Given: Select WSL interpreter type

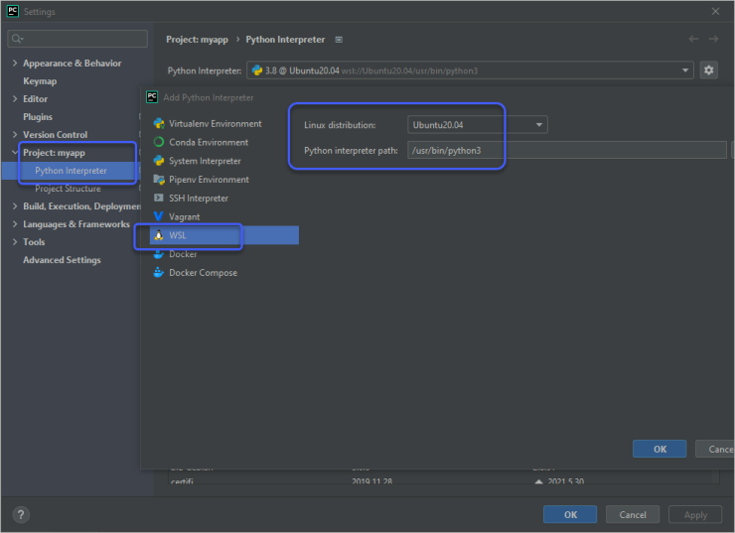Looking at the screenshot, I should click(x=224, y=235).
